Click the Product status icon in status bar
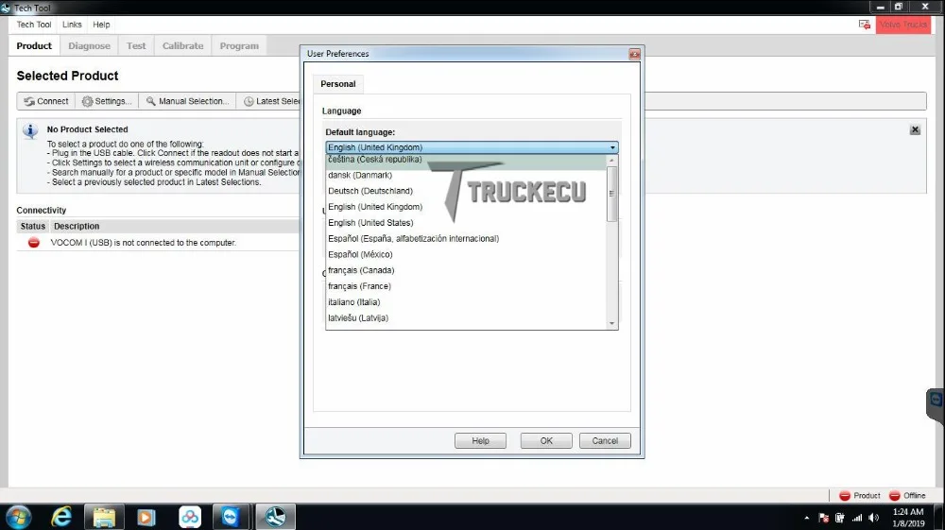This screenshot has height=530, width=945. tap(844, 496)
